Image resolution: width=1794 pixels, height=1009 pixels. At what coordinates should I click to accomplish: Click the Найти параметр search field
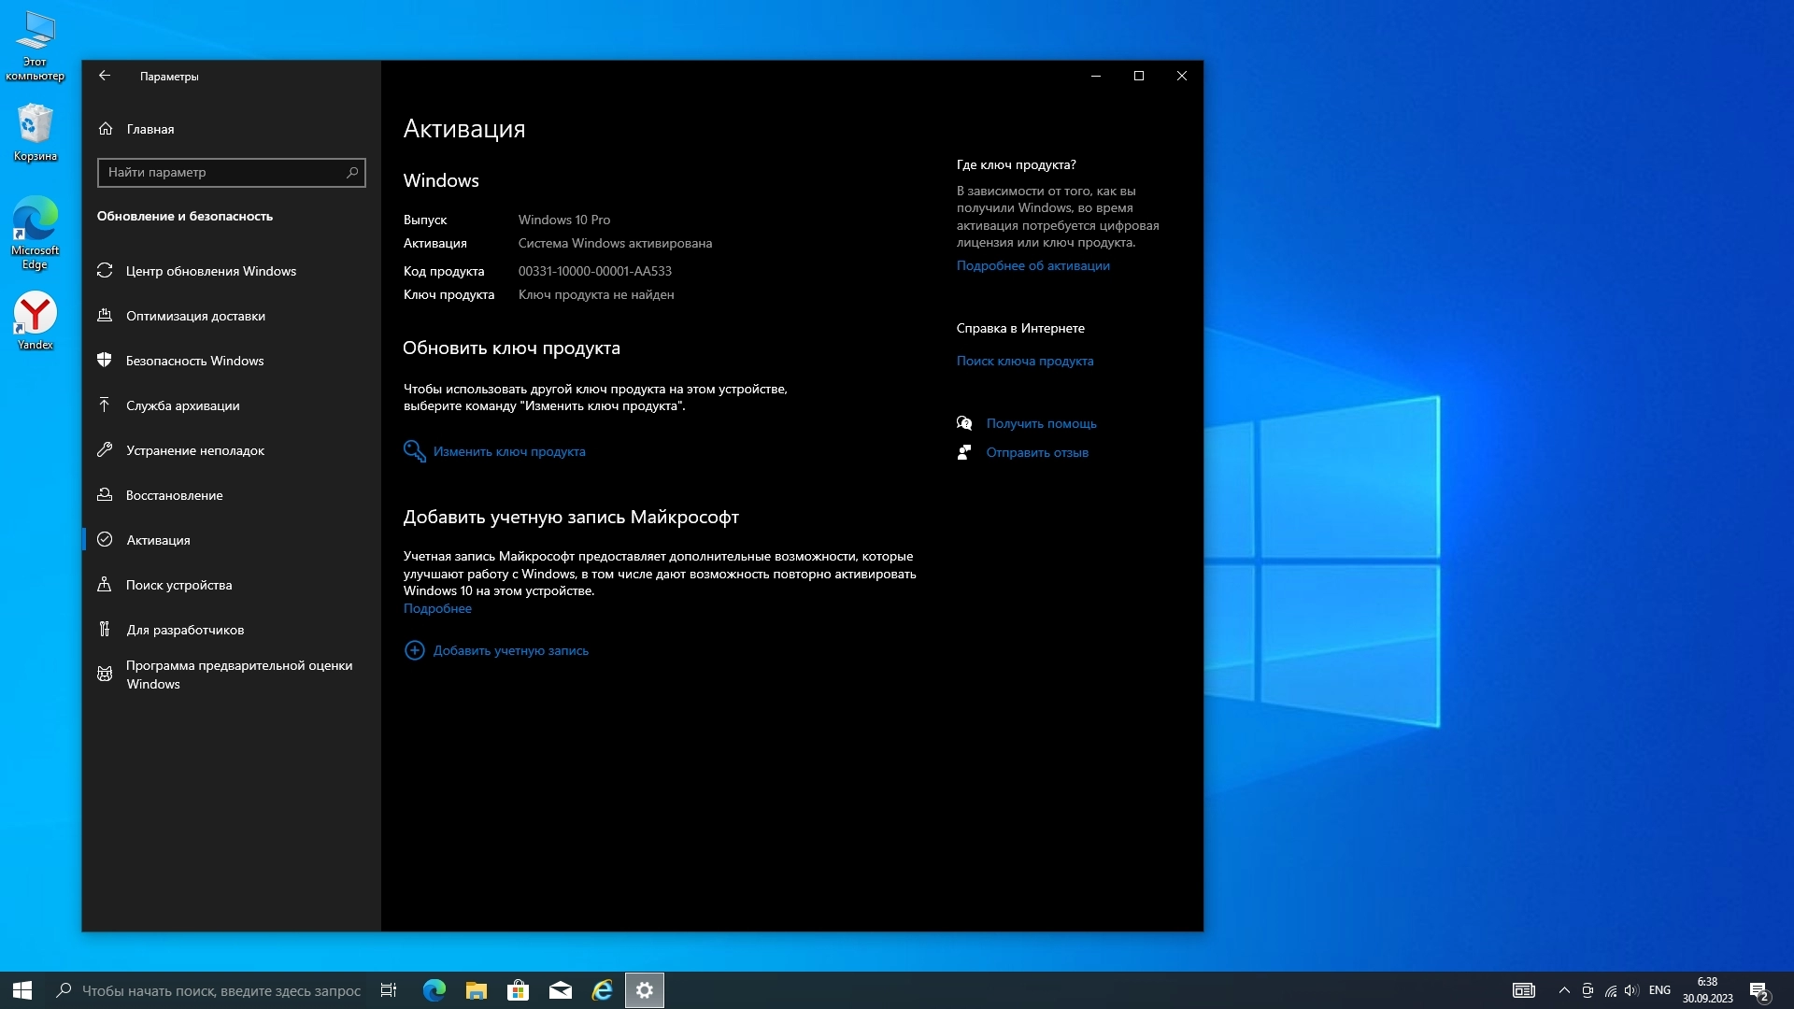pos(224,172)
